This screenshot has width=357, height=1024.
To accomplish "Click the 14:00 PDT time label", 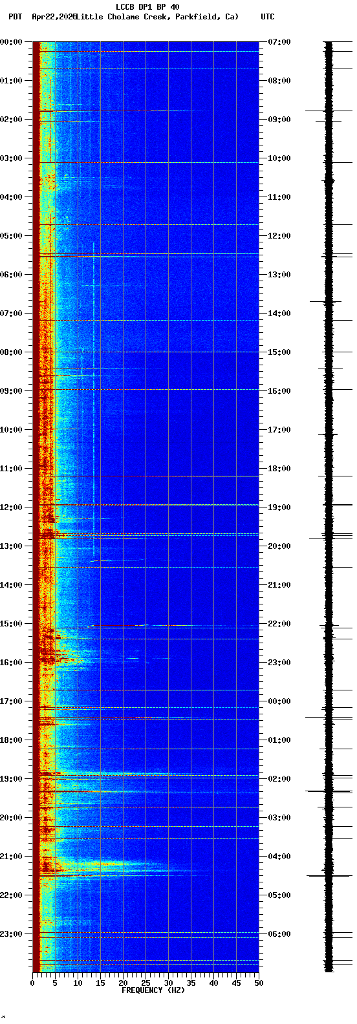I will click(x=12, y=585).
